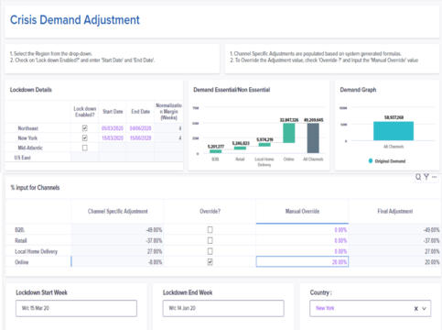
Task: Click the Manual Override column header
Action: click(302, 211)
